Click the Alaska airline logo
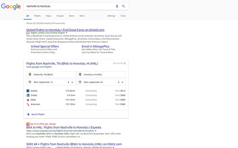The width and height of the screenshot is (238, 148). point(28,91)
